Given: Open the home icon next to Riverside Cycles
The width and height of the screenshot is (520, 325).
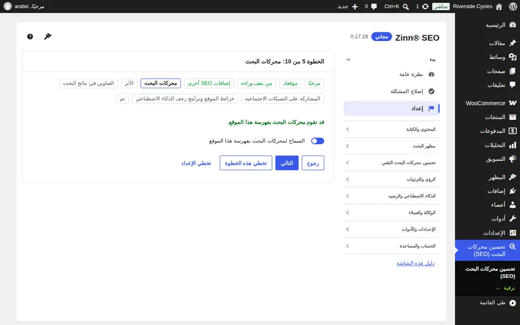Looking at the screenshot, I should tap(499, 6).
